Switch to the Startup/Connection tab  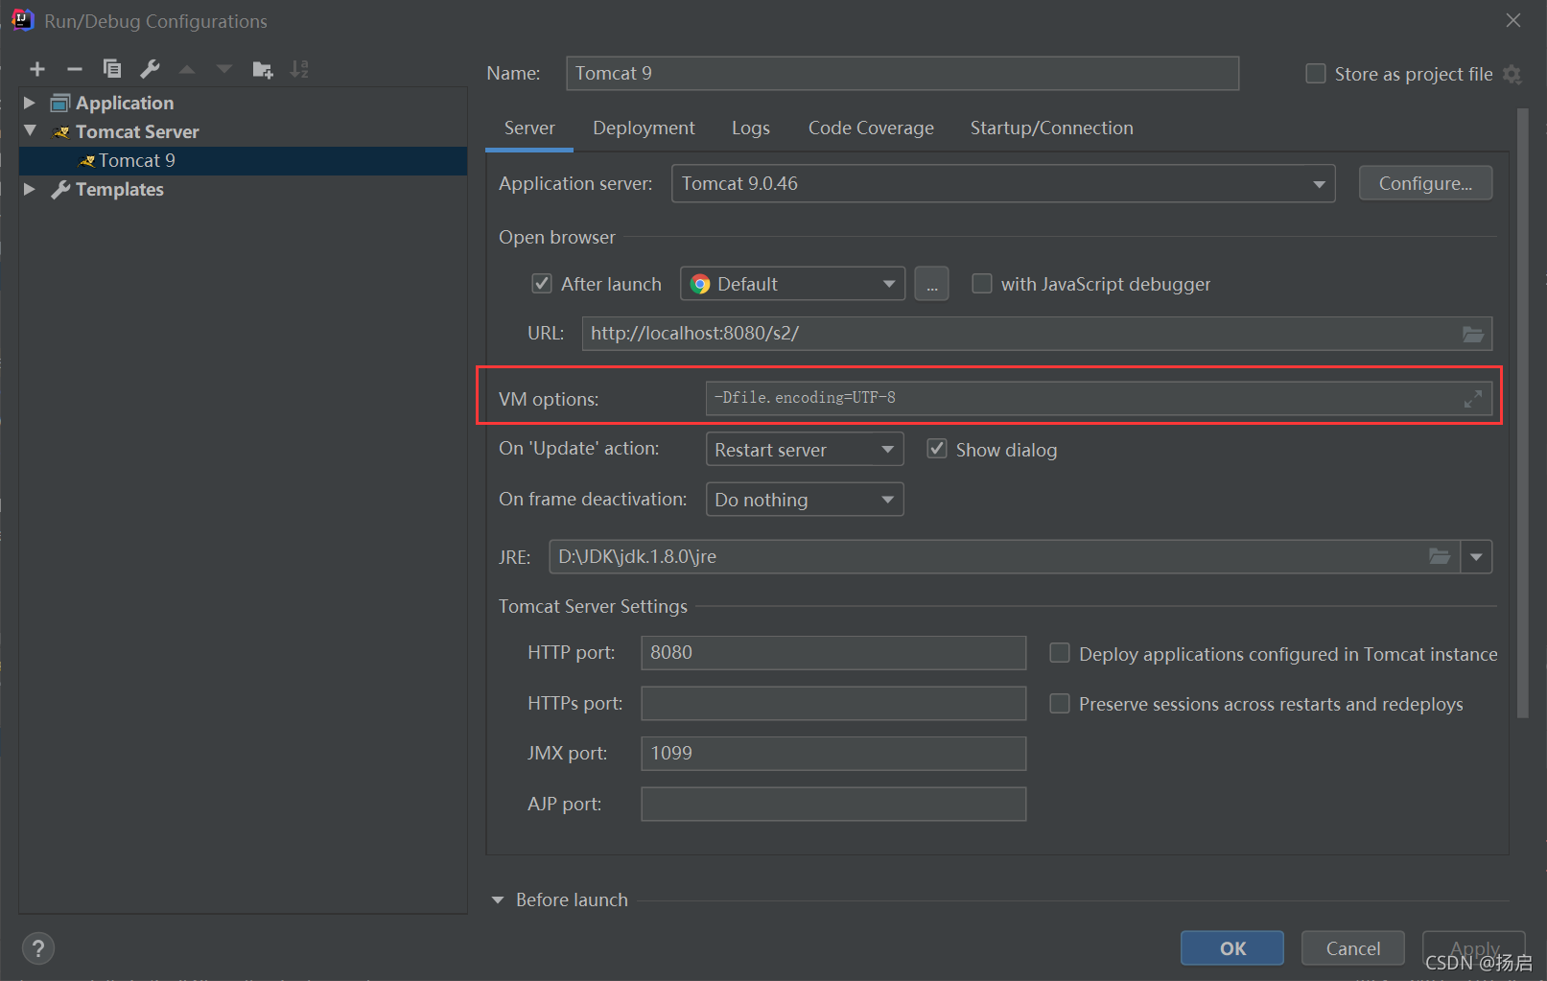[x=1051, y=128]
